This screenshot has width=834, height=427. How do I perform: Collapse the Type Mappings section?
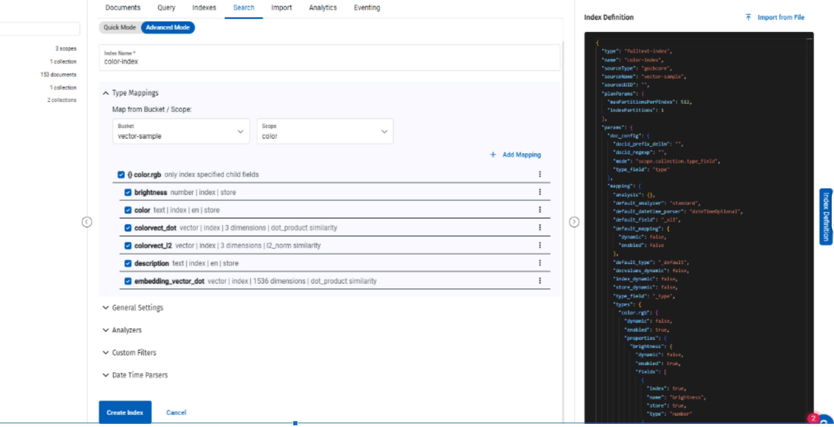(105, 93)
